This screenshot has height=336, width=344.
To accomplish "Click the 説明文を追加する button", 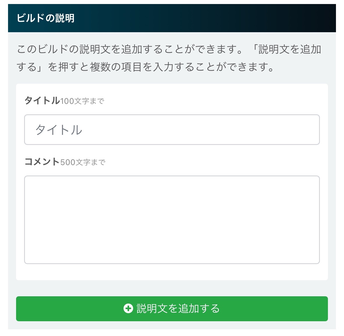I will (172, 309).
